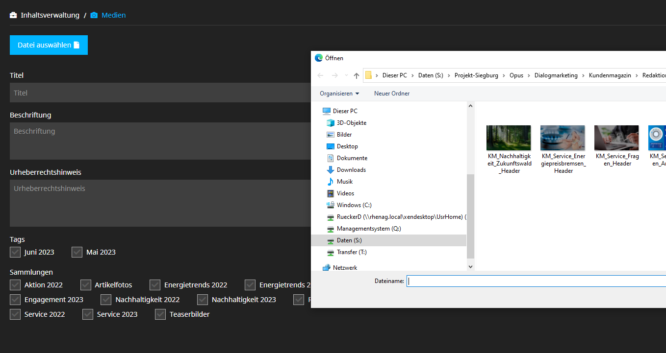Toggle the Artikelfotos collection checkbox
Viewport: 666px width, 353px height.
point(86,285)
